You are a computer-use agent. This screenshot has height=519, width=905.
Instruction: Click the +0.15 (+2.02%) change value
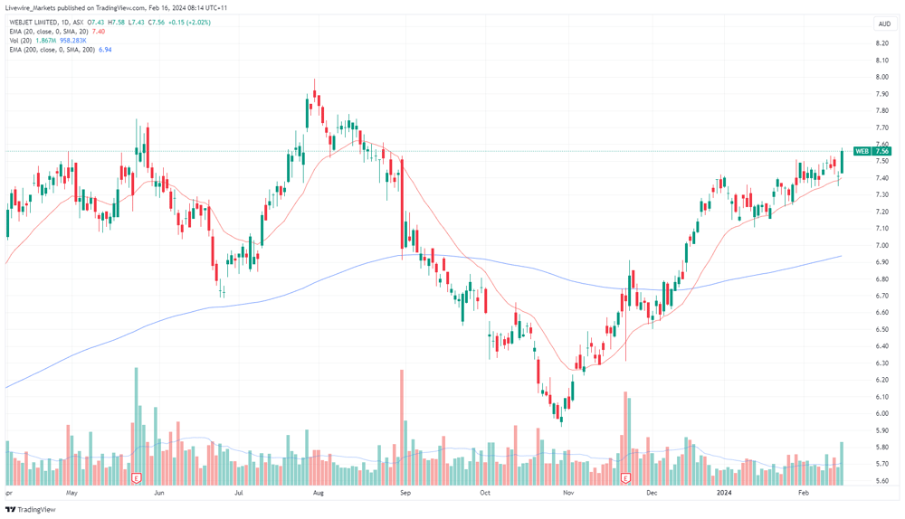pos(189,23)
